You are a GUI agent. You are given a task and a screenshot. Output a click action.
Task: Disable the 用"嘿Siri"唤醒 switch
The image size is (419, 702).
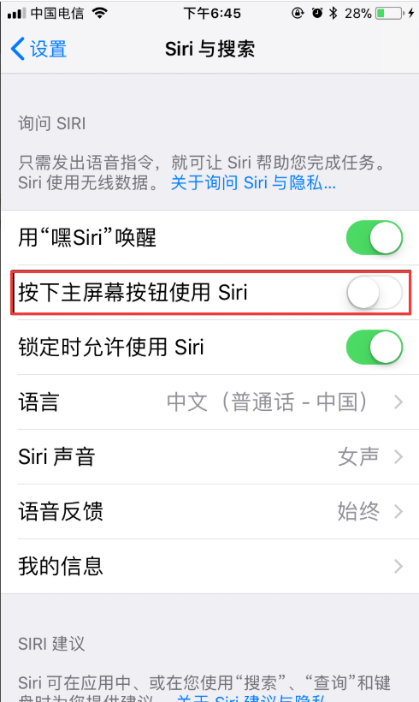375,237
